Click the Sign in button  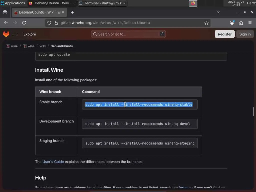click(245, 34)
